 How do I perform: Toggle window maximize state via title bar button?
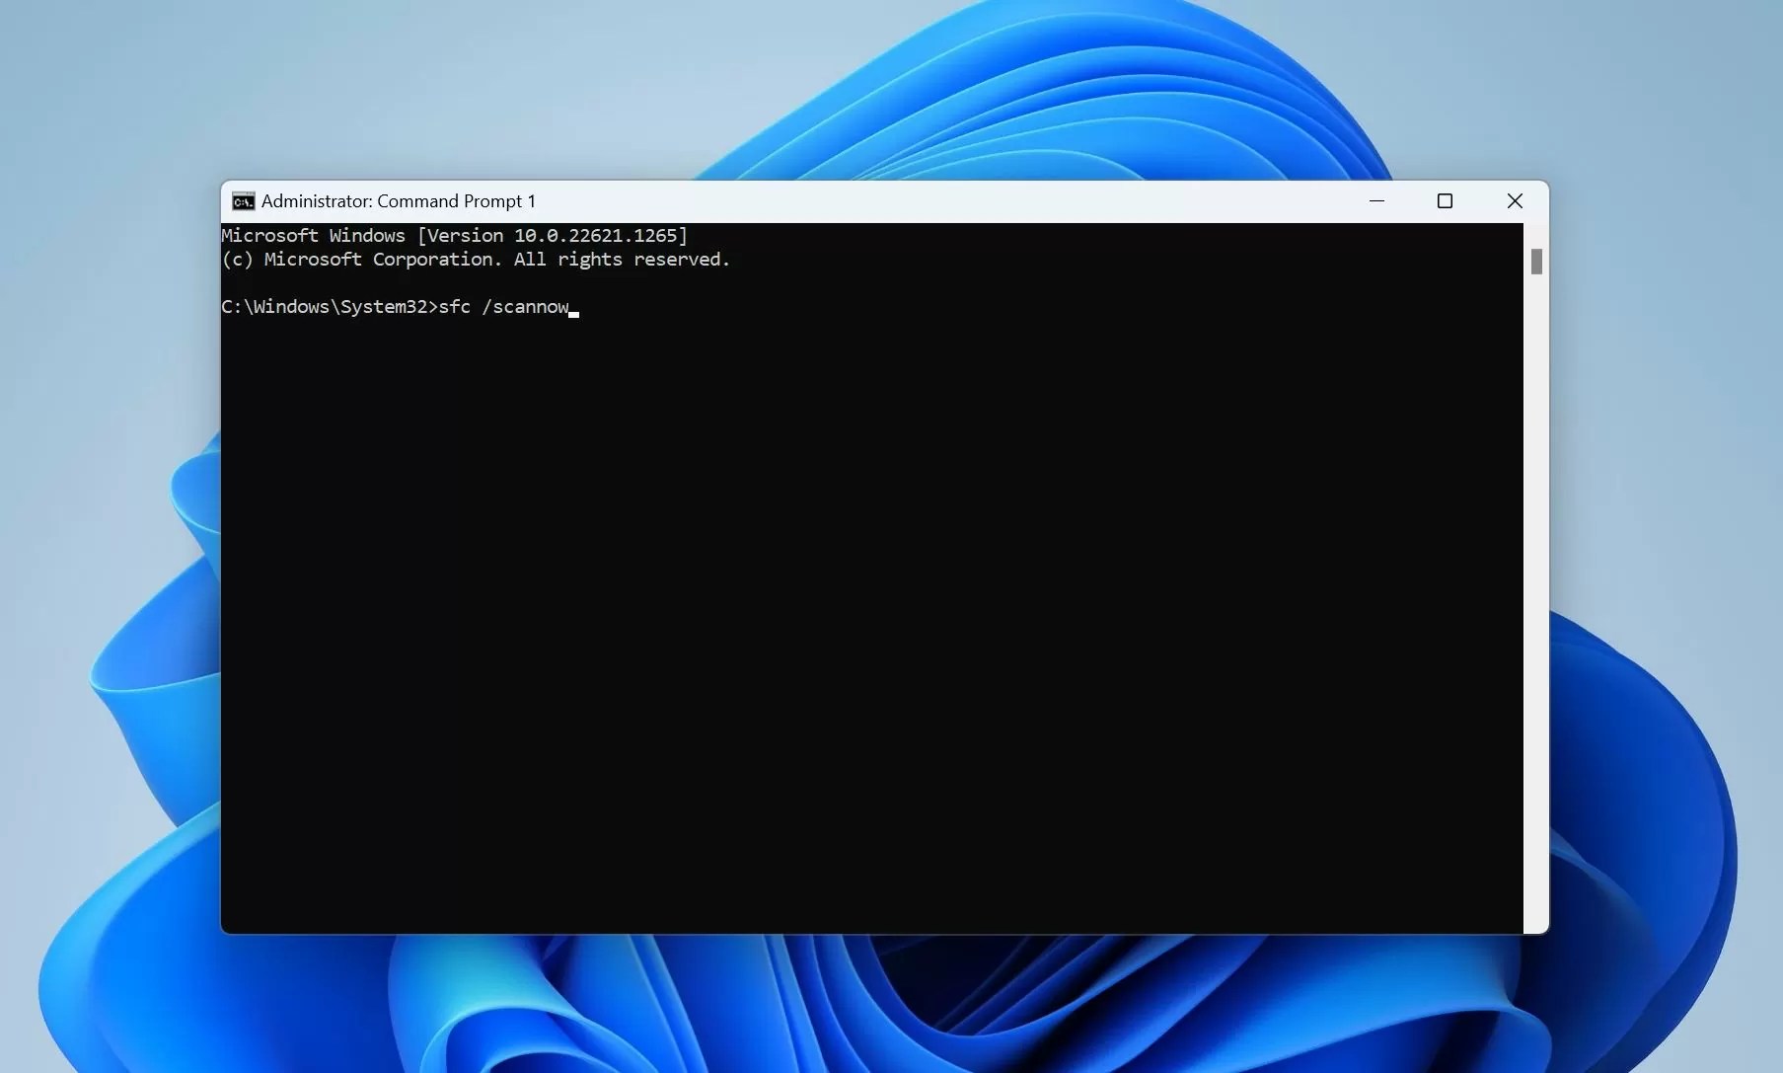tap(1445, 200)
